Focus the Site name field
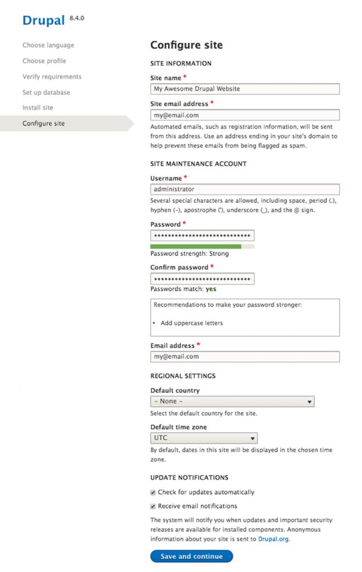The image size is (362, 572). click(245, 89)
